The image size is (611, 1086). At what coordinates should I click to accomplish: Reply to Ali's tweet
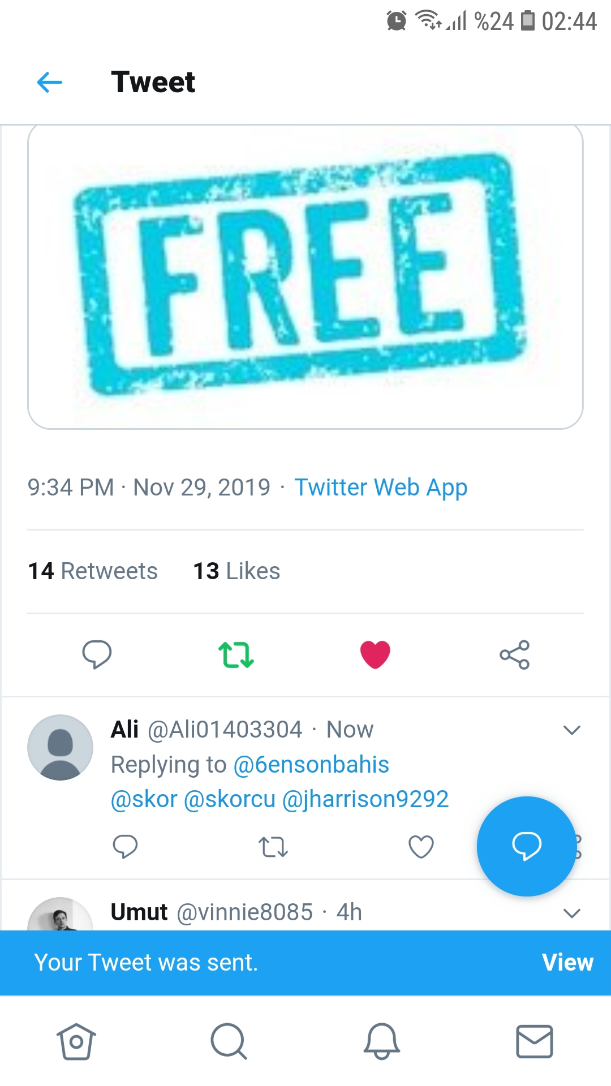125,847
